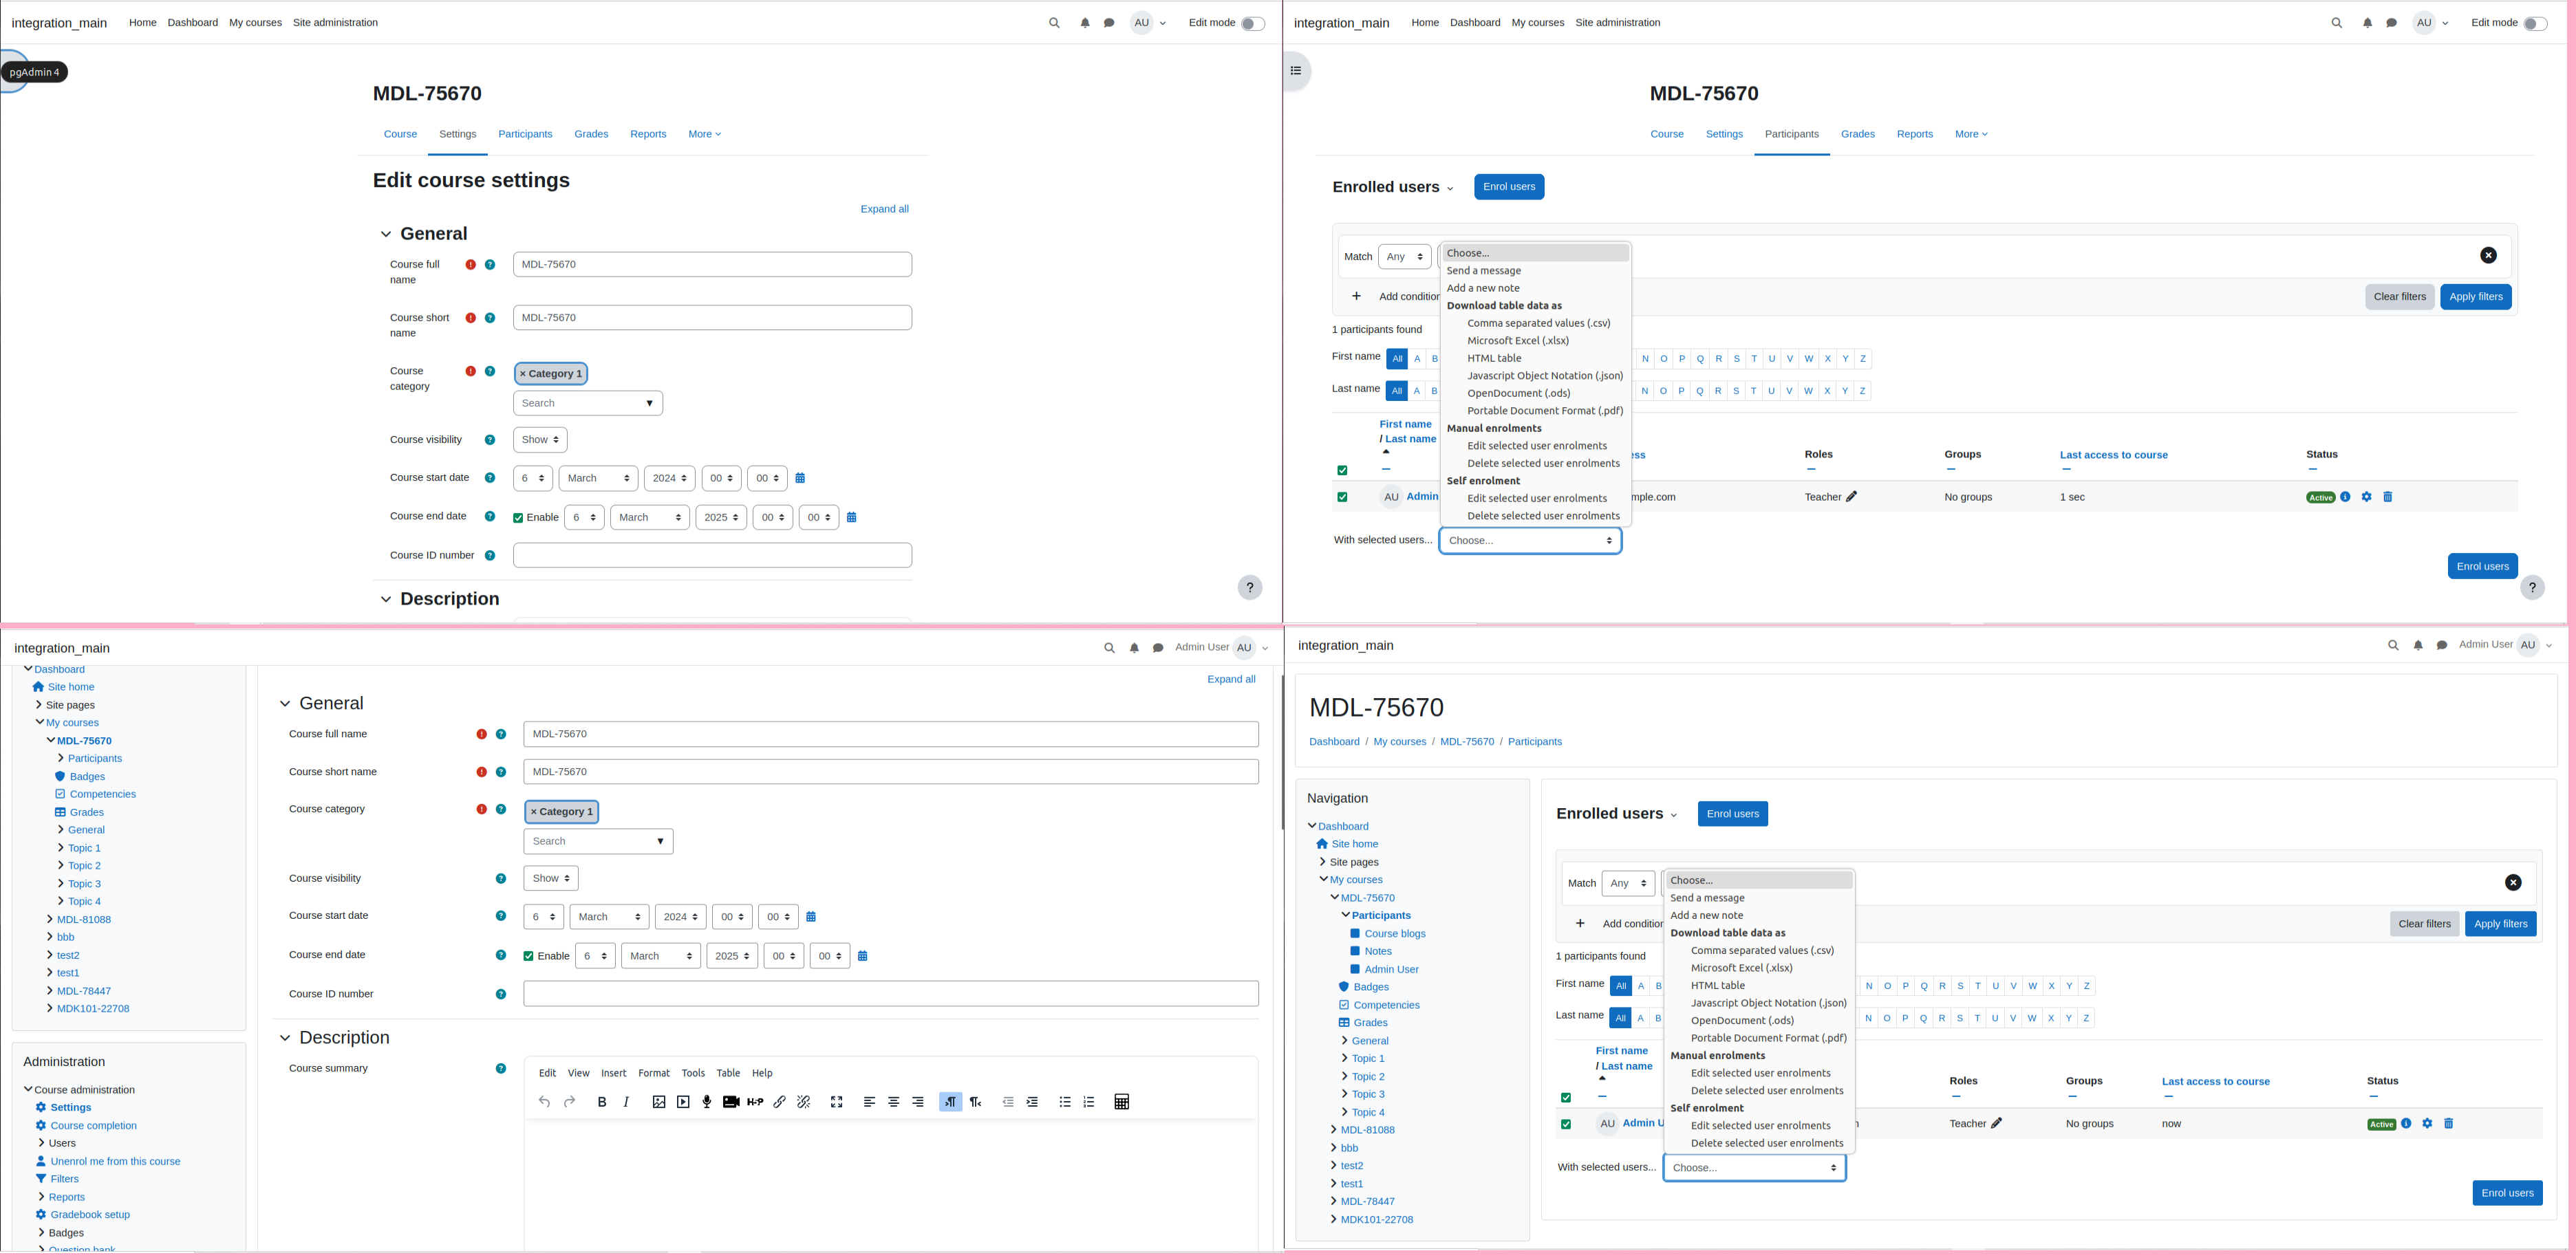Select the H5P insert icon
The image size is (2576, 1260).
point(755,1102)
